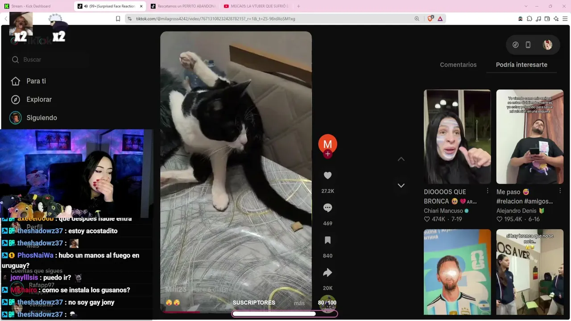Click the SUSCRIPTORES goal progress bar

coord(285,314)
